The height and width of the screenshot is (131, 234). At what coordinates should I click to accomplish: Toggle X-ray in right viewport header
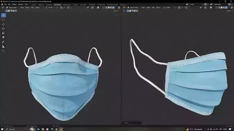[216, 8]
